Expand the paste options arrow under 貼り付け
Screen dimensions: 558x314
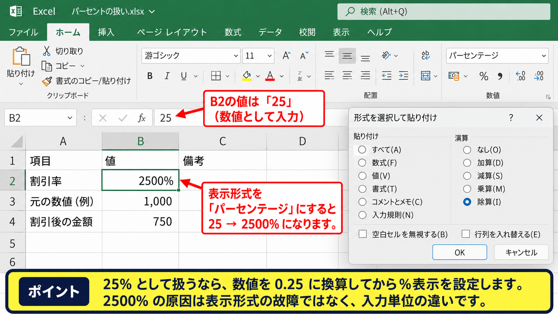pos(21,84)
